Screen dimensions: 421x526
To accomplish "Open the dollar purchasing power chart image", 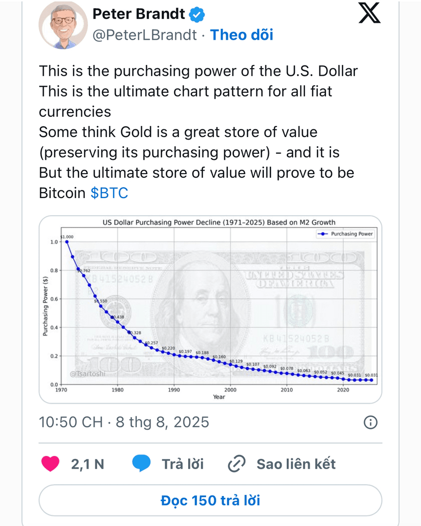I will (x=211, y=309).
